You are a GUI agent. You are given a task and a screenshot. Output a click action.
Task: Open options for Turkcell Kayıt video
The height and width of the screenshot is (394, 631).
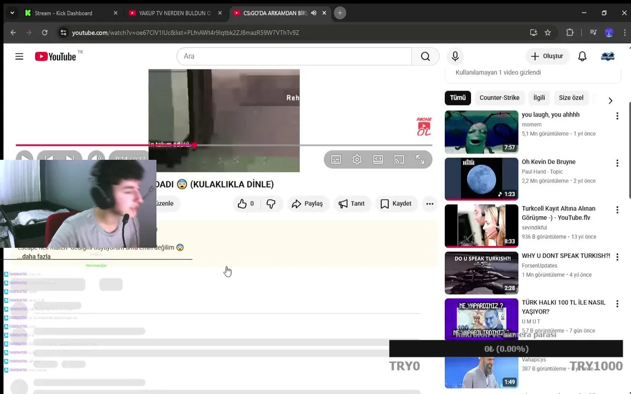tap(617, 210)
